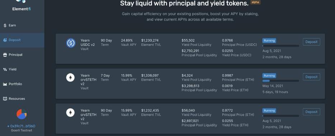
Task: Open the Resources menu item
Action: pos(14,99)
